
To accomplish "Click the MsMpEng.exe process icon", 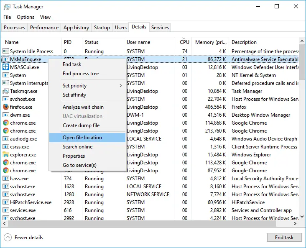I will pyautogui.click(x=6, y=59).
